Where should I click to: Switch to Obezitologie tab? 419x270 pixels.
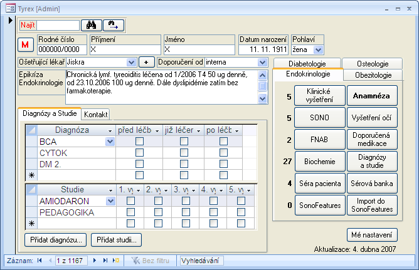pyautogui.click(x=373, y=75)
